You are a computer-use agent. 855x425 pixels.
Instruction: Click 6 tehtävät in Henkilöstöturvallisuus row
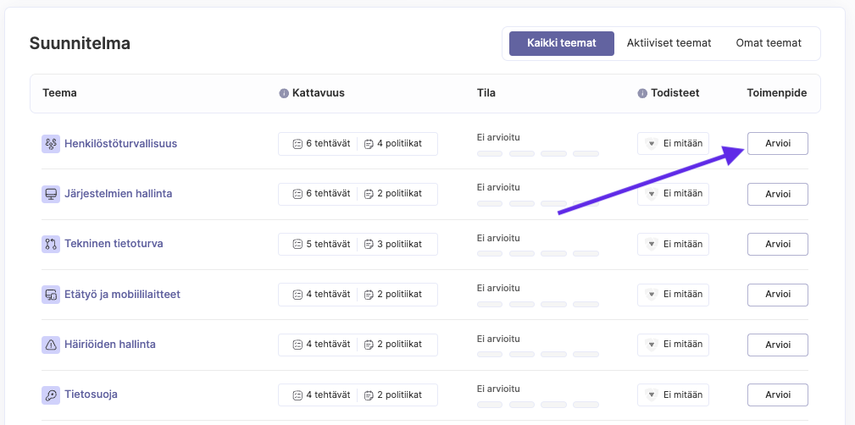click(328, 144)
